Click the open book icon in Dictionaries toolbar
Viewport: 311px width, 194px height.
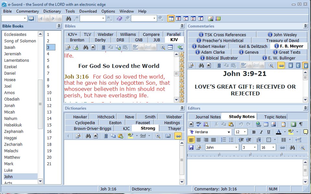tap(168, 136)
